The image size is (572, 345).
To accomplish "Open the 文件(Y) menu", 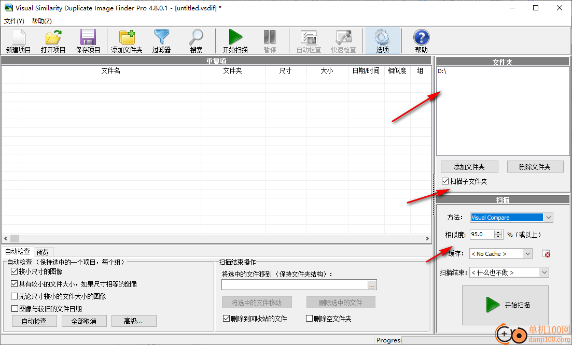I will pyautogui.click(x=14, y=21).
